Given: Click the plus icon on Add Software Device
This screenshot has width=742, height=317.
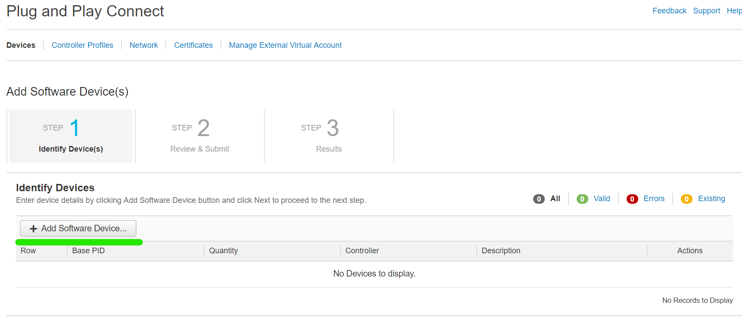Looking at the screenshot, I should point(33,229).
